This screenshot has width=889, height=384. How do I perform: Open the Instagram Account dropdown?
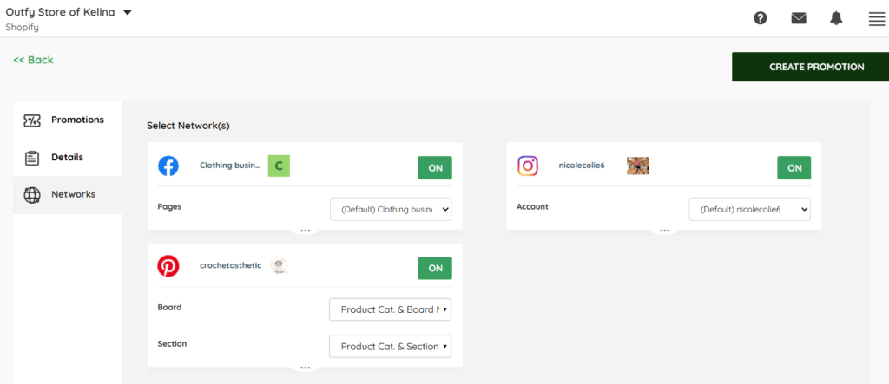749,209
